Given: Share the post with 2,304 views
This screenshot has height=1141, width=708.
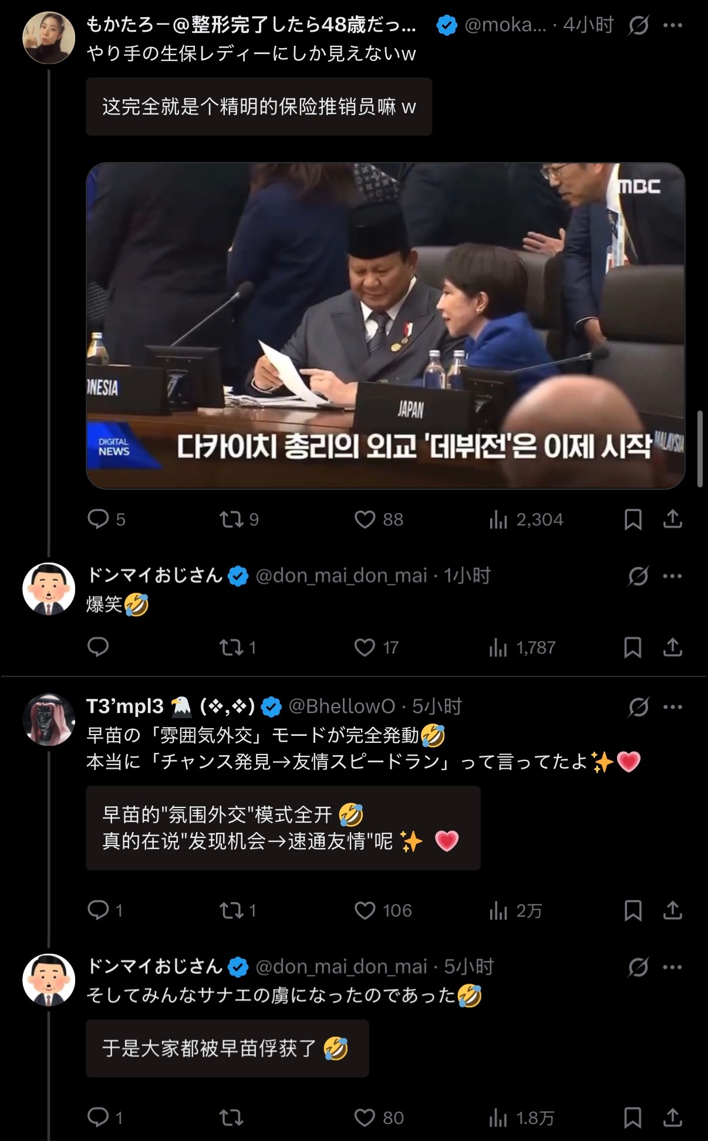Looking at the screenshot, I should point(672,519).
